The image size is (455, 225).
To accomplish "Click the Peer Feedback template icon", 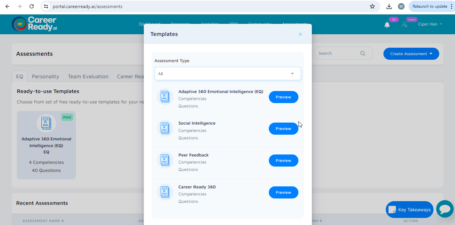I will point(165,161).
